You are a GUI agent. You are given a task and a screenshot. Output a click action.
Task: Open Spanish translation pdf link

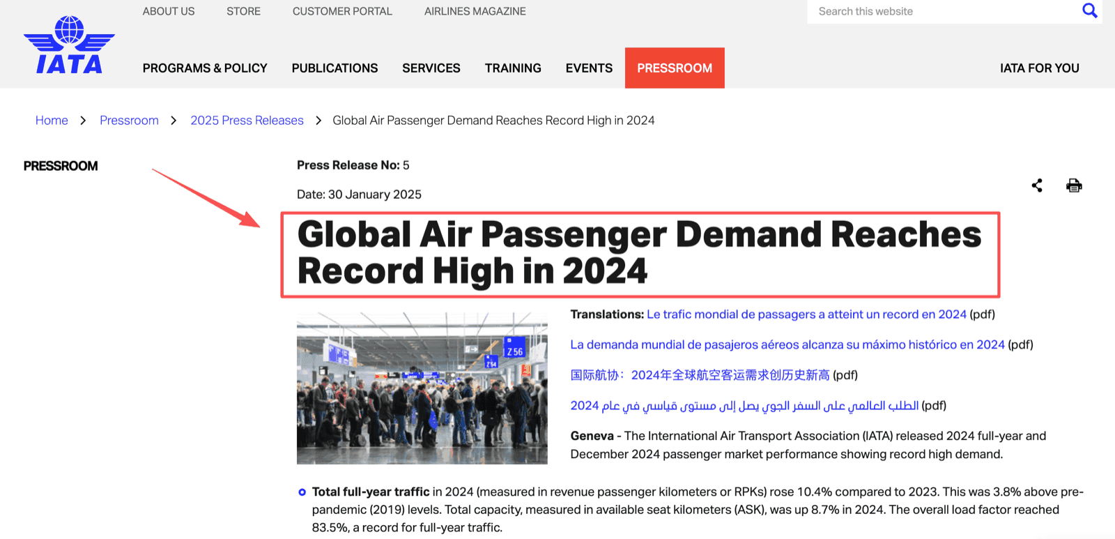[x=787, y=344]
